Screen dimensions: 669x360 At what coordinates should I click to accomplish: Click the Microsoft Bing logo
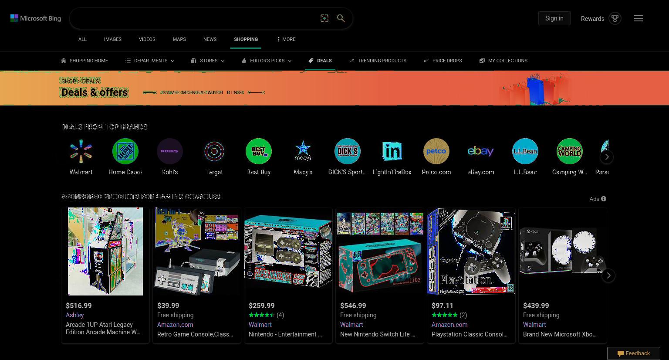tap(36, 18)
